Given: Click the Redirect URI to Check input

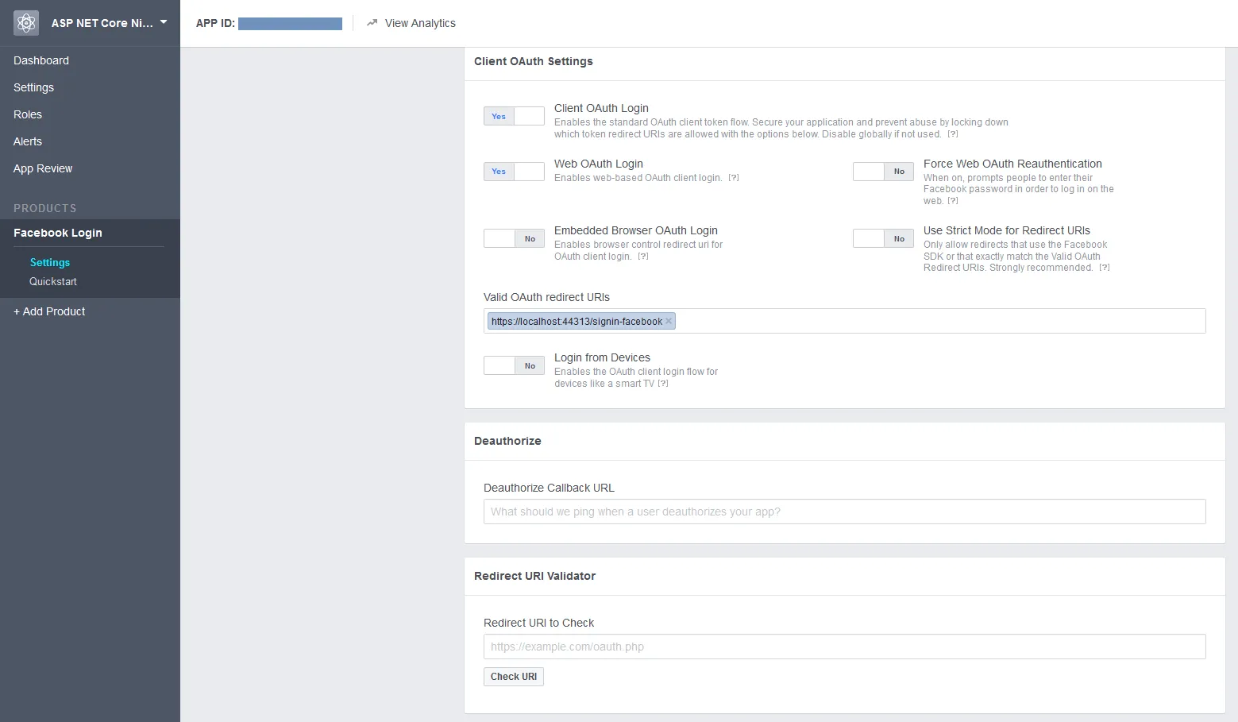Looking at the screenshot, I should (x=845, y=647).
